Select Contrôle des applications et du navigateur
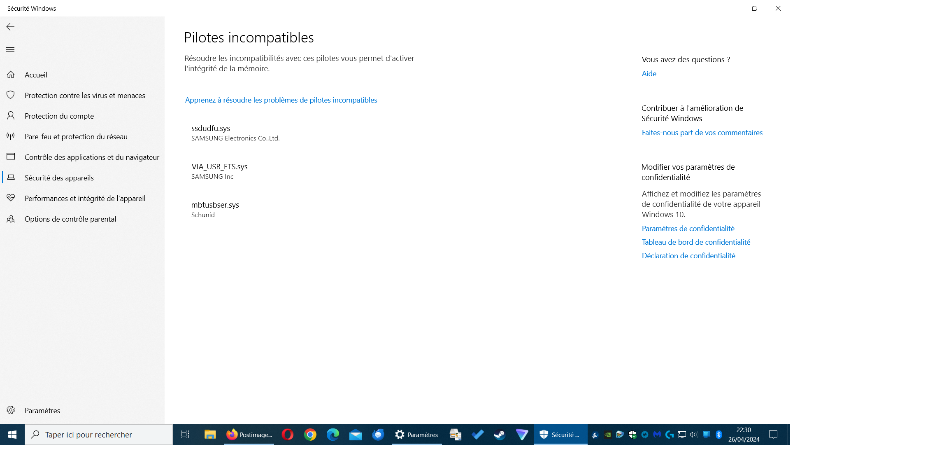The height and width of the screenshot is (449, 937). coord(91,157)
